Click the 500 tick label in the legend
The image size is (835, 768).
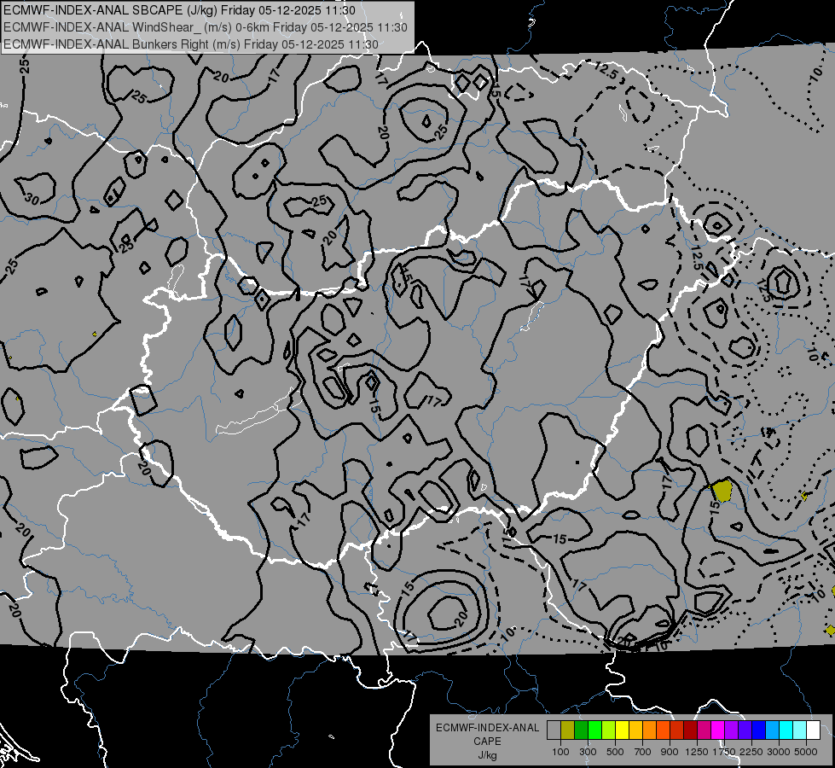[x=615, y=752]
